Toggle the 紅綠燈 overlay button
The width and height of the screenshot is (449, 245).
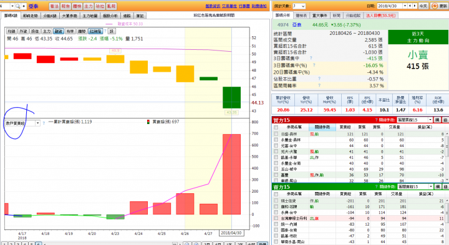point(95,31)
